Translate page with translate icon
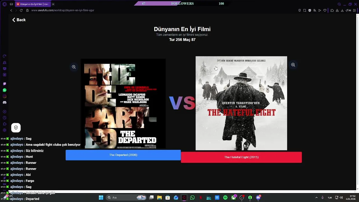359x202 pixels. click(x=315, y=10)
